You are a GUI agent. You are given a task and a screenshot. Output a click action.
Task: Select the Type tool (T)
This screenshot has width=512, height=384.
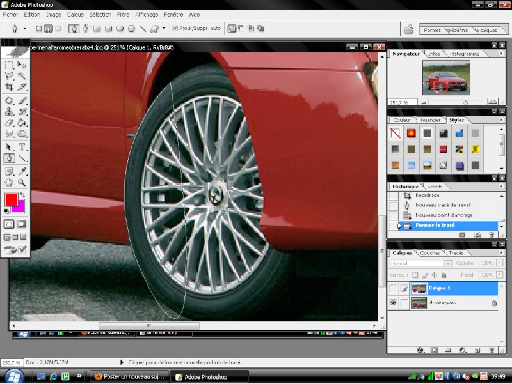(22, 147)
